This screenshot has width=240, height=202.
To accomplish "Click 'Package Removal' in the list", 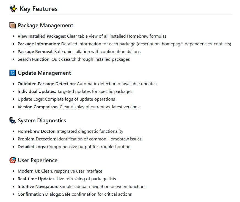I will point(35,52).
